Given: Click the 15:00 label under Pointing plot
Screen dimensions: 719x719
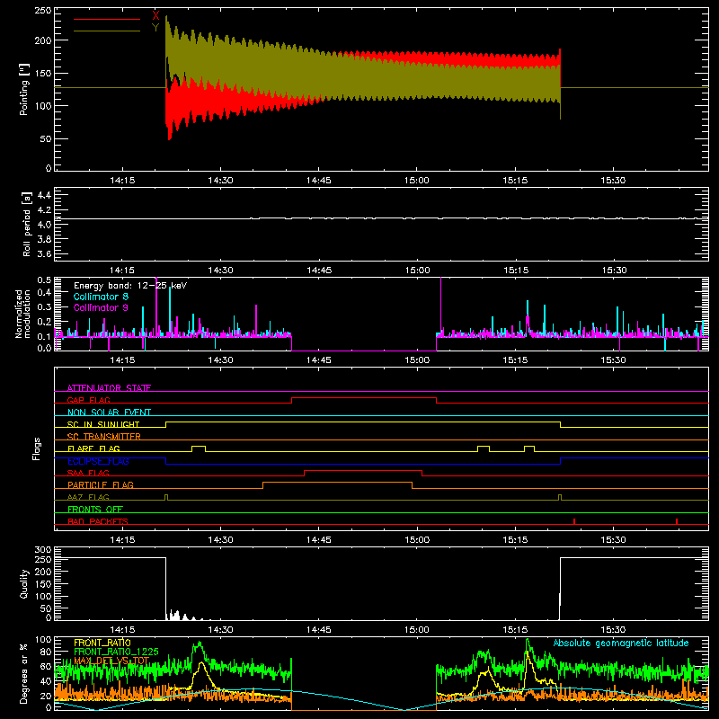Looking at the screenshot, I should point(417,181).
